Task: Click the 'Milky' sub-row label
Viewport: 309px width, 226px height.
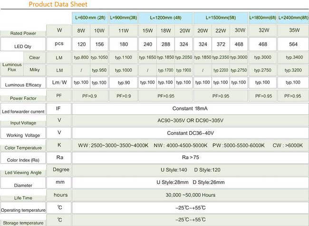Action: coord(35,70)
